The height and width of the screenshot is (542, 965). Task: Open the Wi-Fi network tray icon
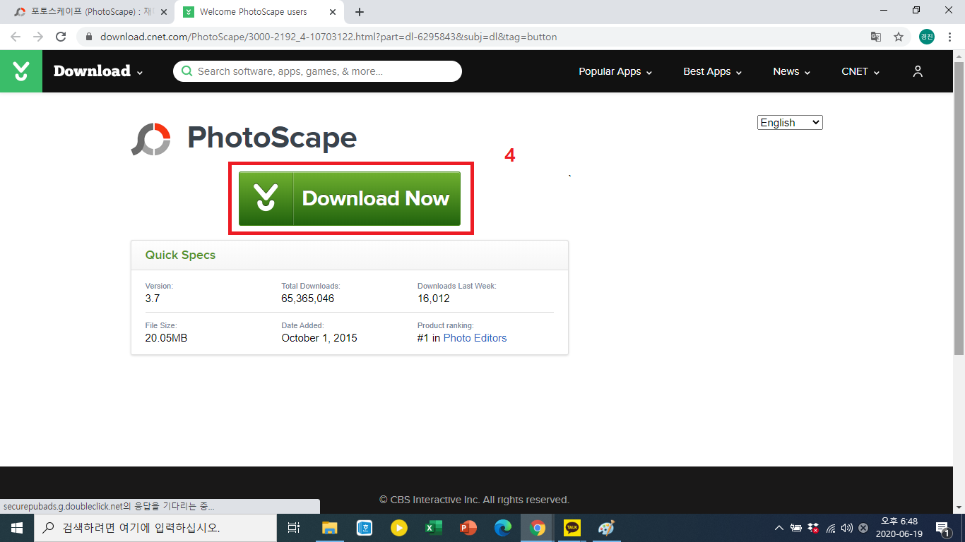click(x=831, y=528)
